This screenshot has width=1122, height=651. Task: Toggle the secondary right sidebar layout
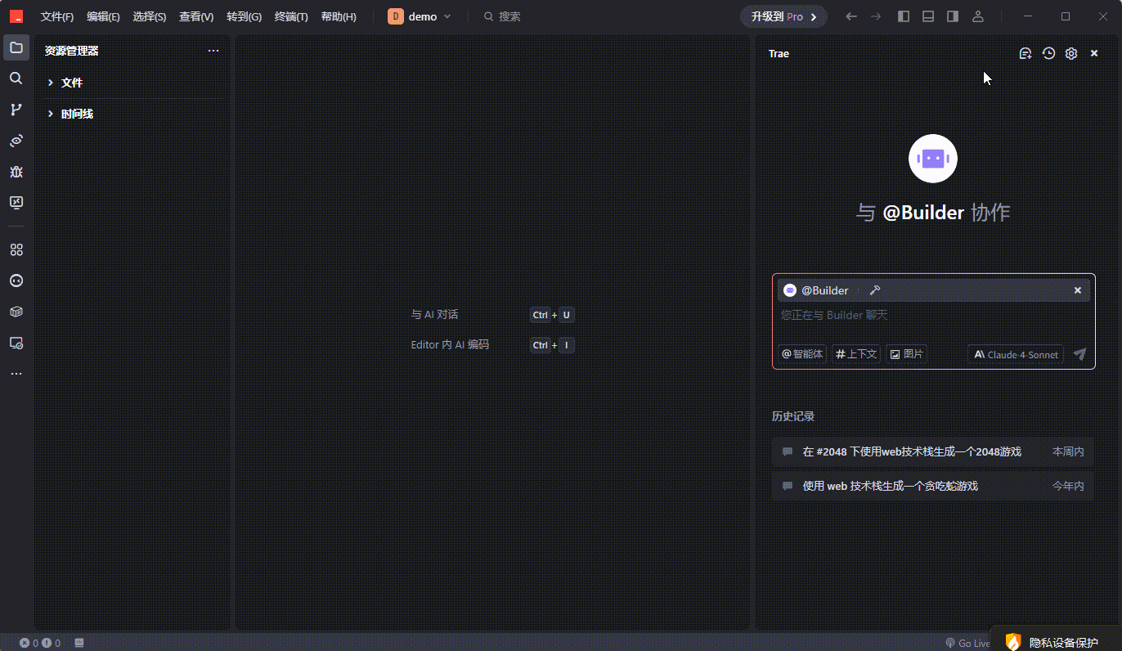pyautogui.click(x=953, y=16)
